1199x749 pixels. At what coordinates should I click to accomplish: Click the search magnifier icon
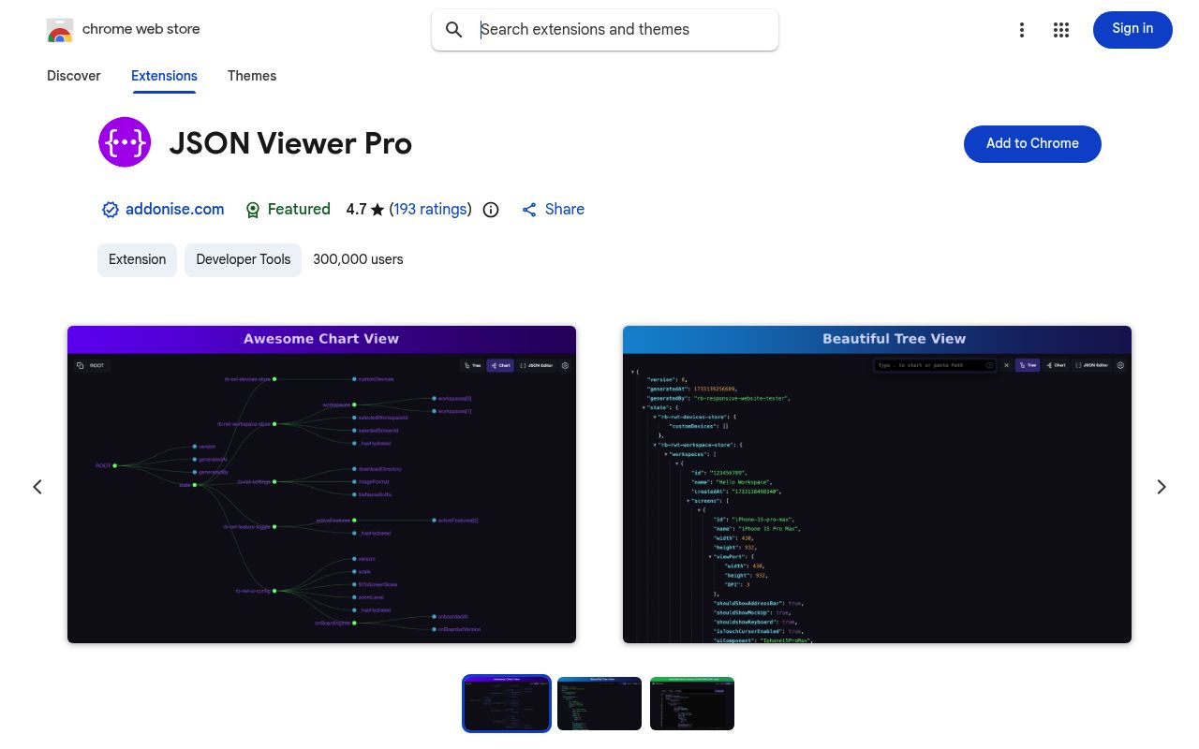pos(454,30)
